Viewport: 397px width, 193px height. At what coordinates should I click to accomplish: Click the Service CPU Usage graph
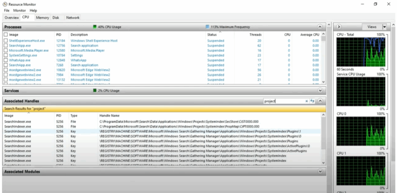(x=361, y=92)
